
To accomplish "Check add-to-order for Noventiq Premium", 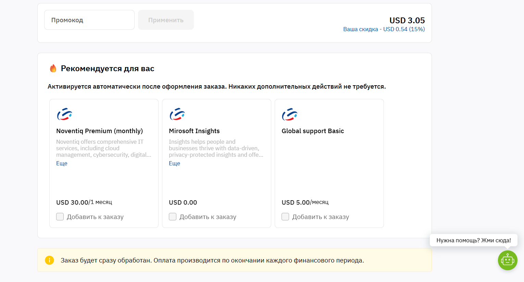I will tap(60, 217).
